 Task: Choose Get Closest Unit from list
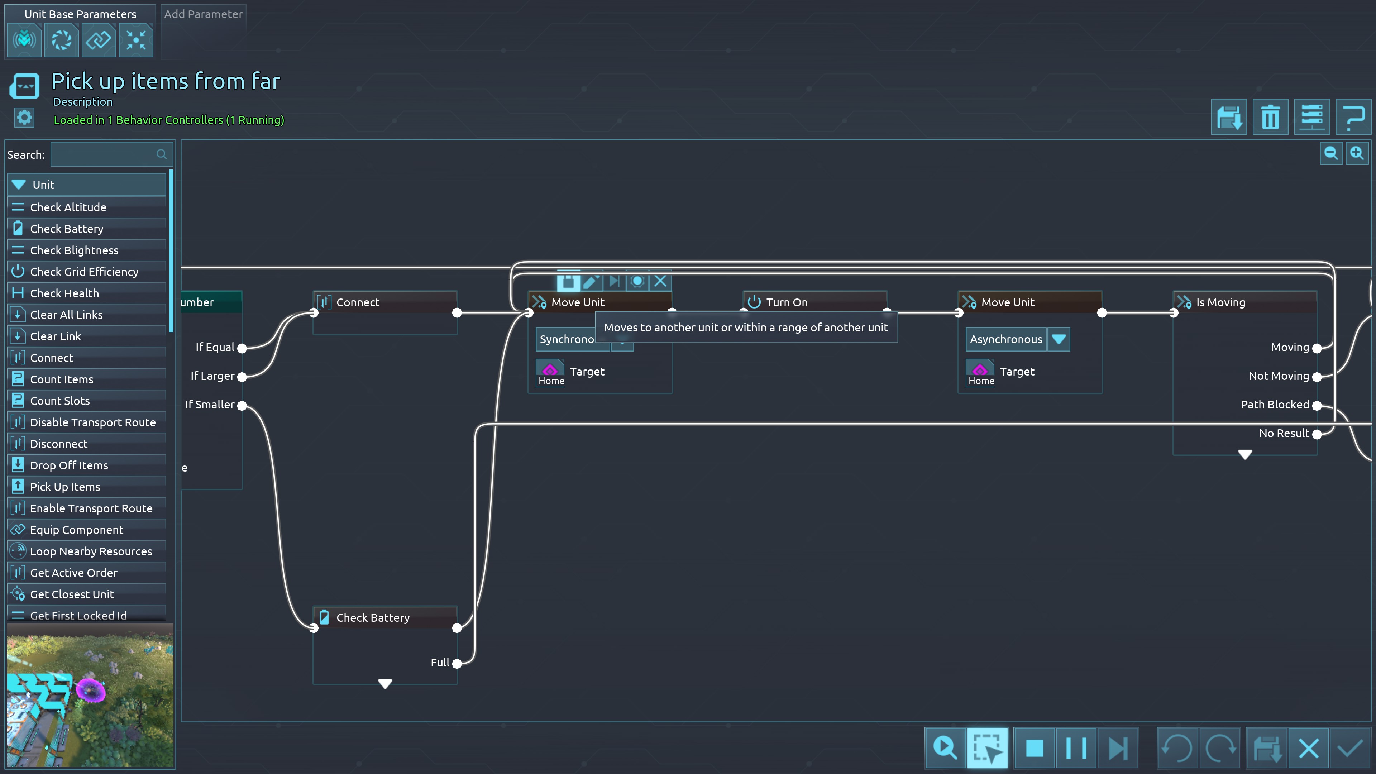(x=72, y=594)
